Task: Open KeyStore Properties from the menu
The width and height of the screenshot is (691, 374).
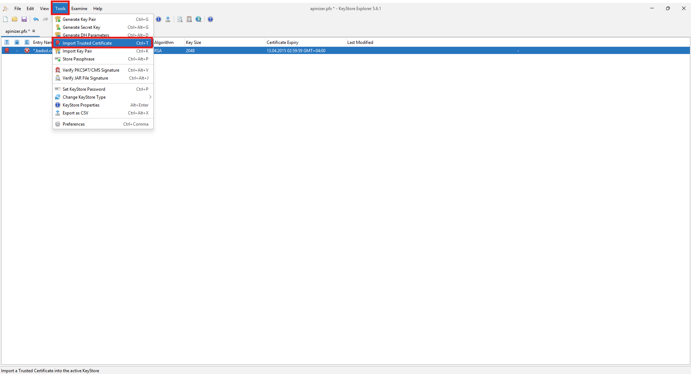Action: (x=103, y=105)
